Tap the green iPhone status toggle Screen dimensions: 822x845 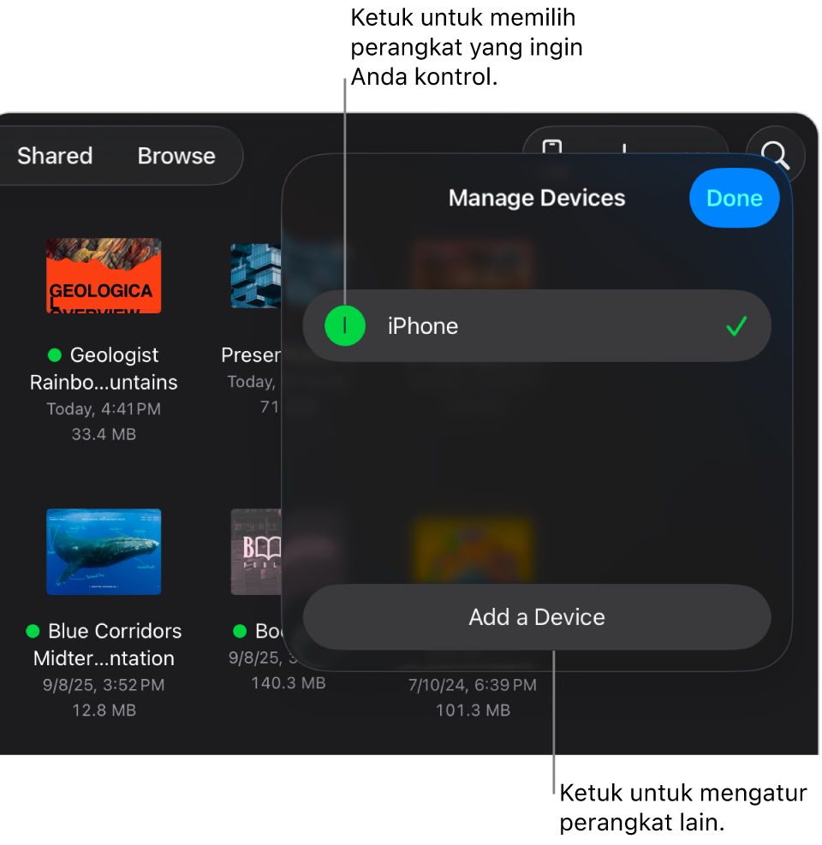[345, 326]
